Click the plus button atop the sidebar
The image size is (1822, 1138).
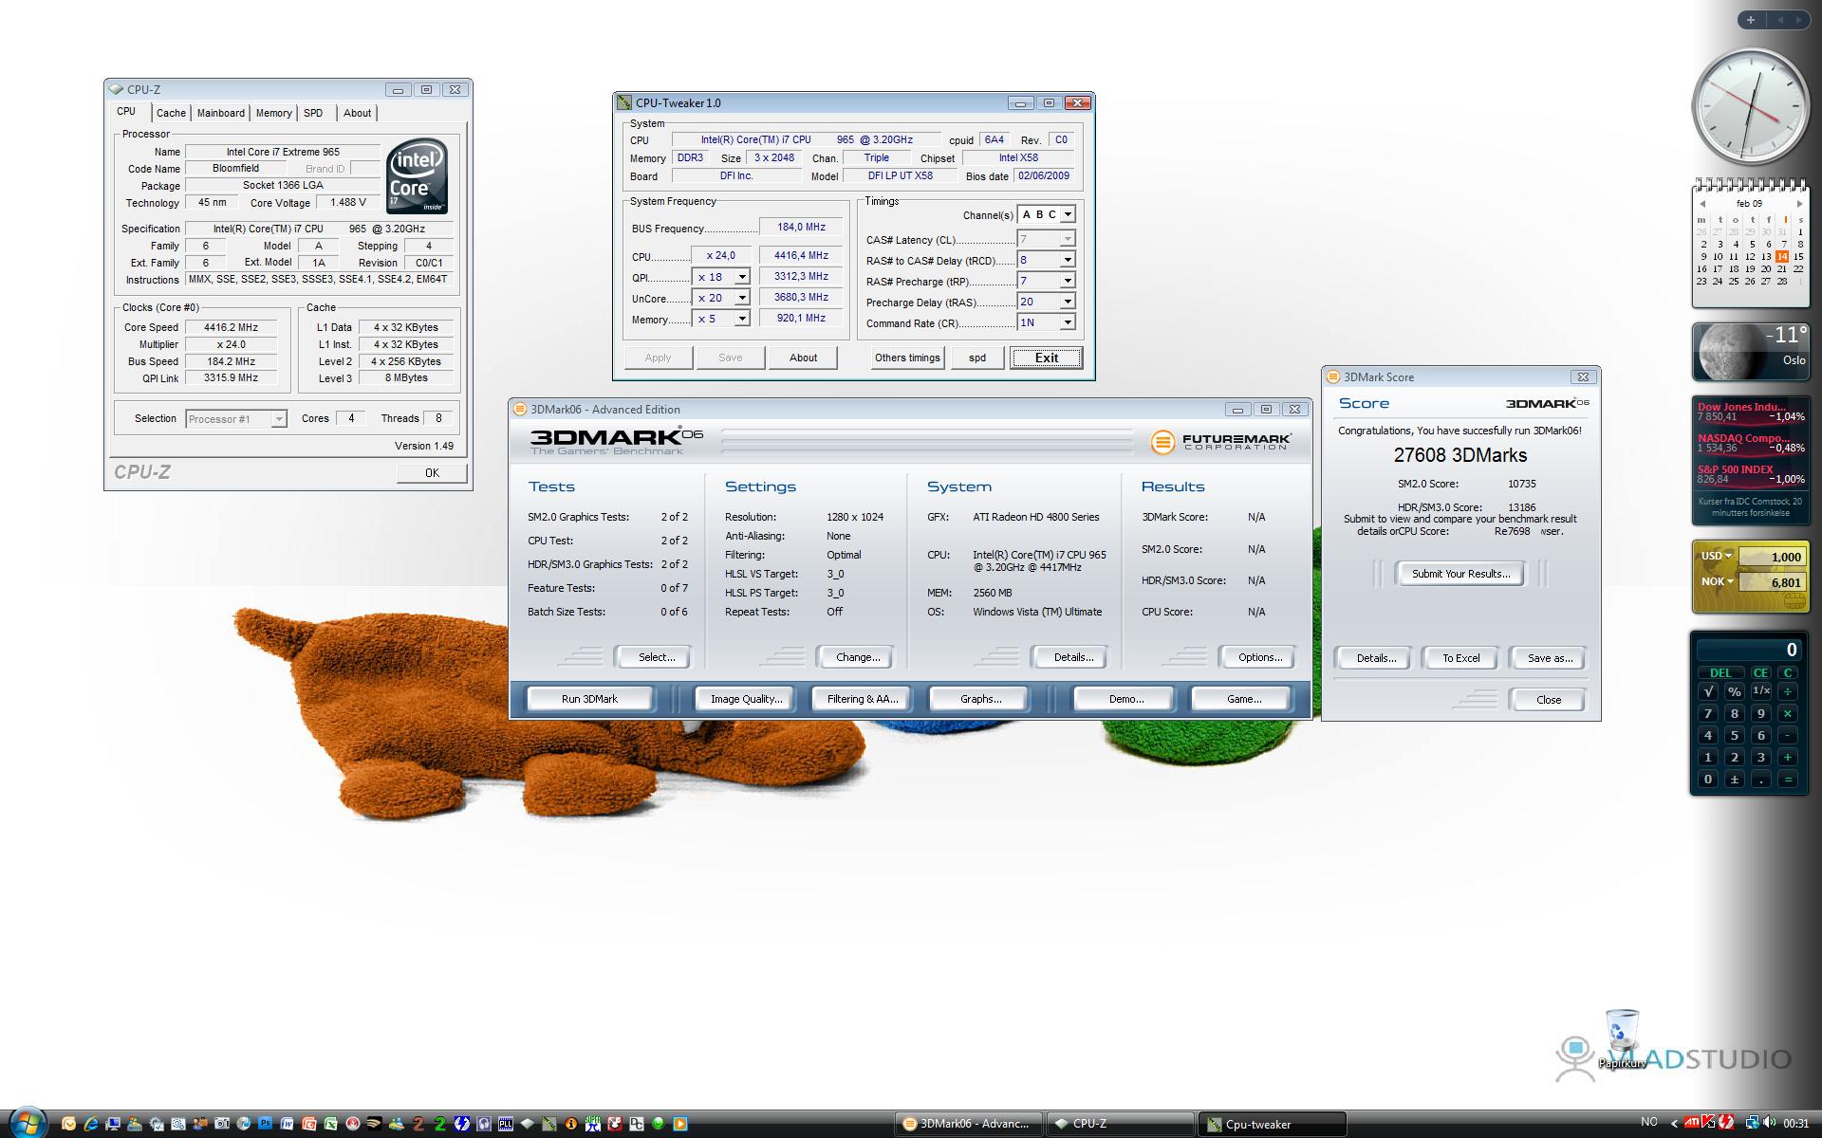point(1751,19)
